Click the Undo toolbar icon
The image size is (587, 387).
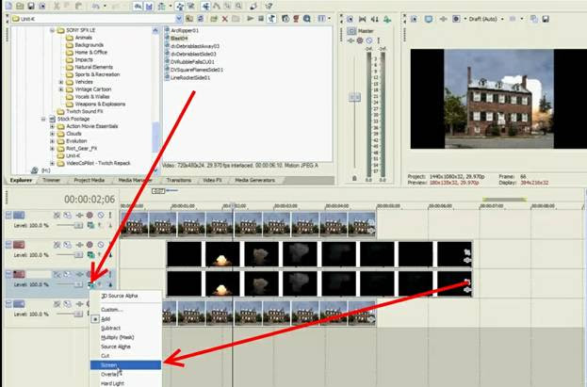click(x=95, y=6)
